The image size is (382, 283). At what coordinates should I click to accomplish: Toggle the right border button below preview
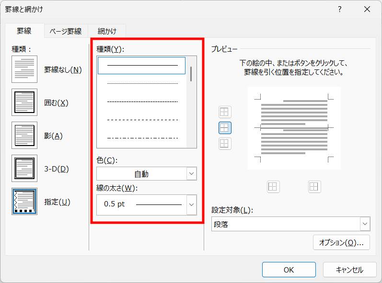point(314,187)
